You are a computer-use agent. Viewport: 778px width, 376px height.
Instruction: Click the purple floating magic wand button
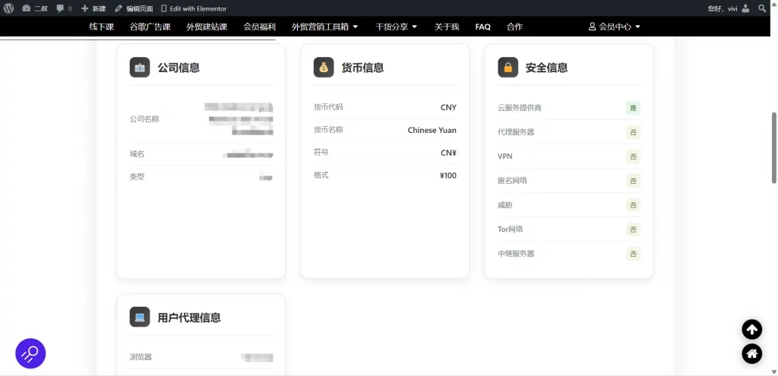(x=30, y=353)
